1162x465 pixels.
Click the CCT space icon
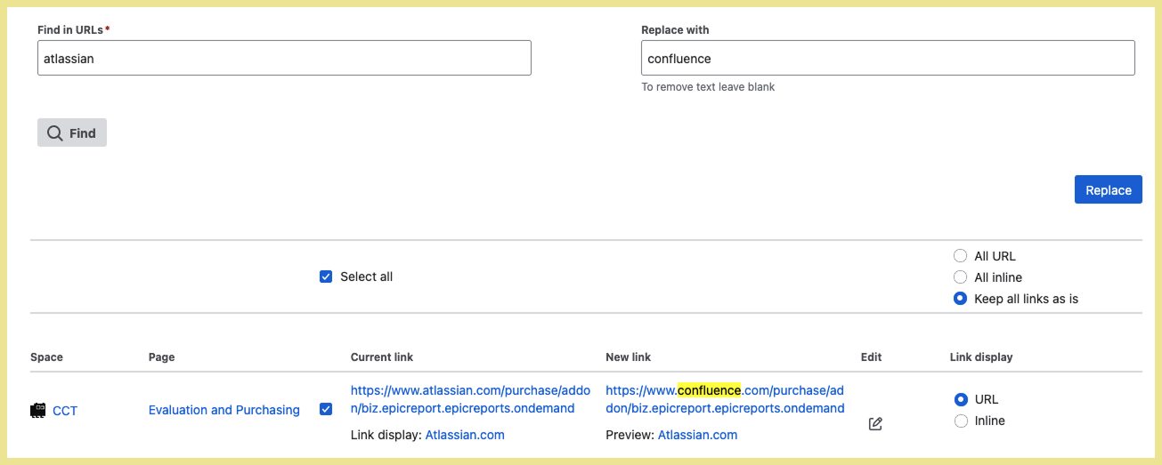(38, 411)
